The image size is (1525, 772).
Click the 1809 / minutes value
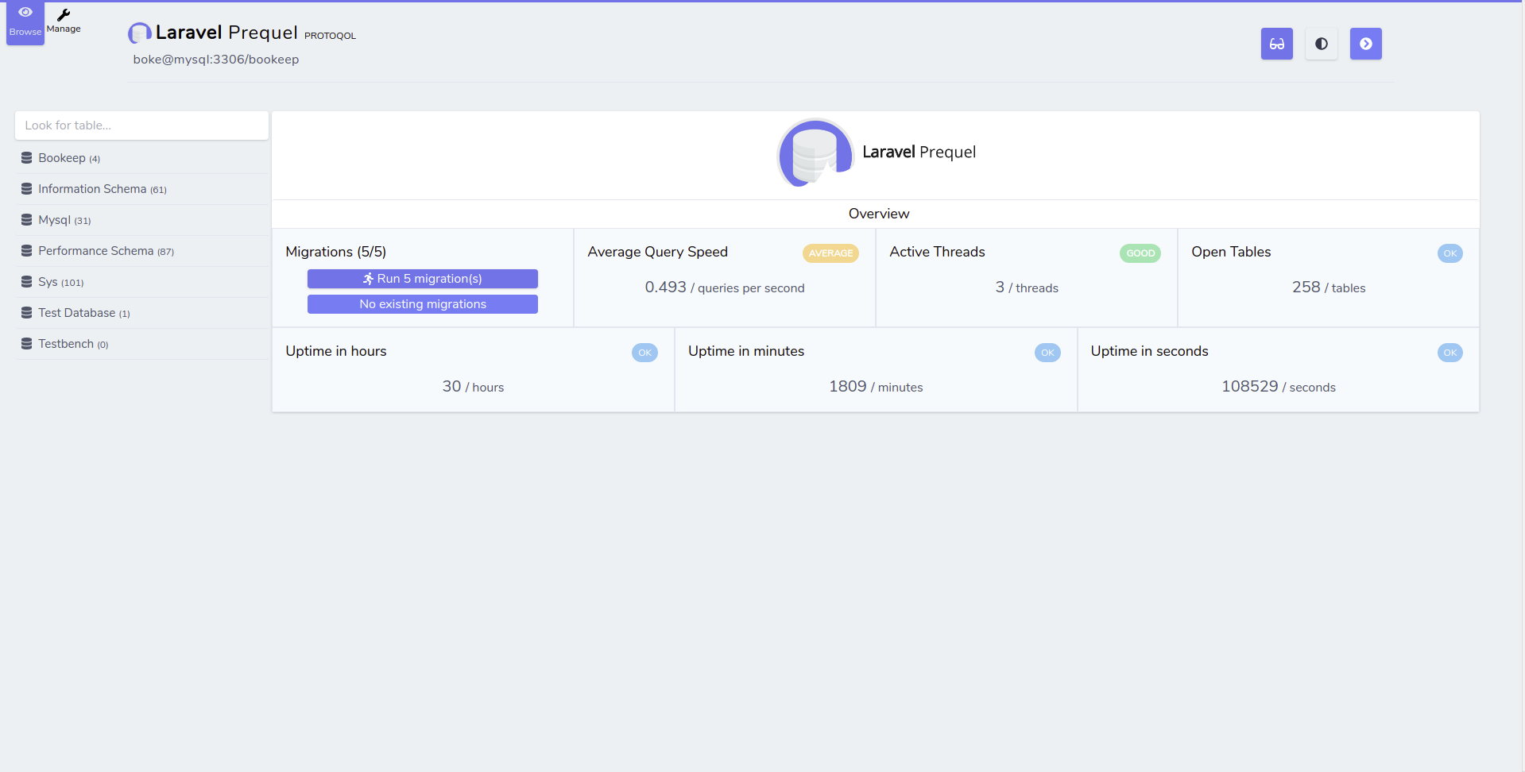pyautogui.click(x=876, y=387)
